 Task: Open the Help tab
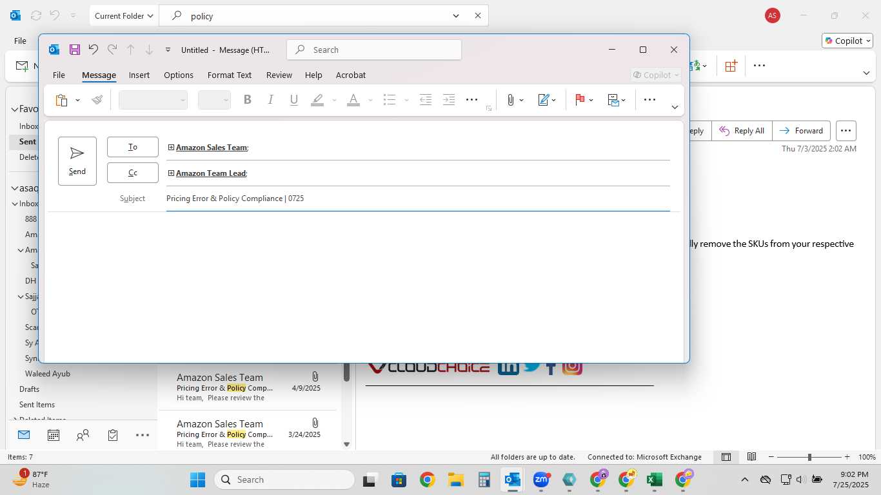pyautogui.click(x=313, y=75)
